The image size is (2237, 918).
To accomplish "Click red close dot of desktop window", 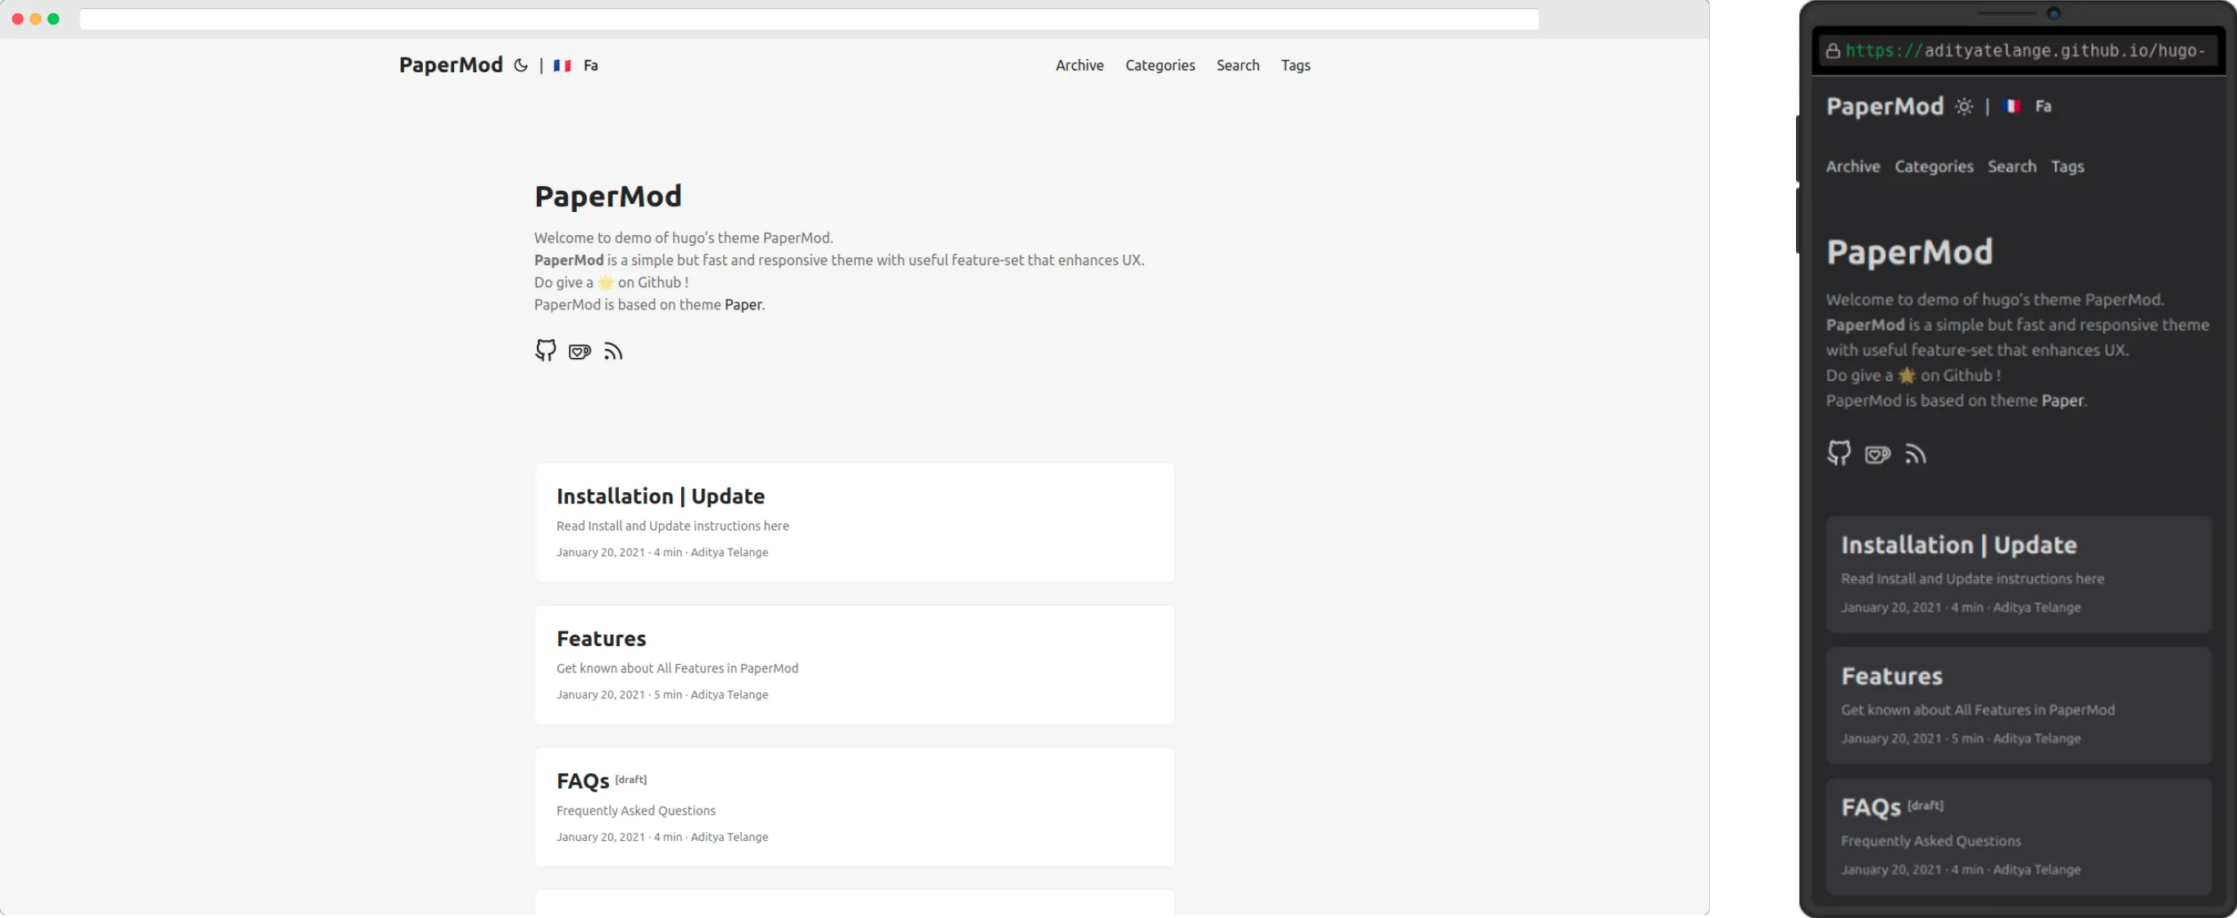I will coord(17,19).
